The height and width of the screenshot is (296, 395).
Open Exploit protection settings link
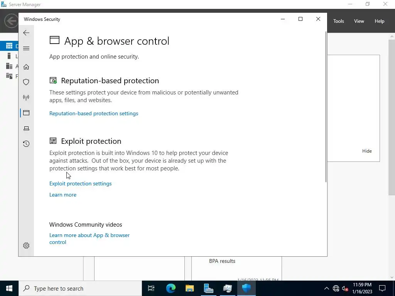click(80, 183)
